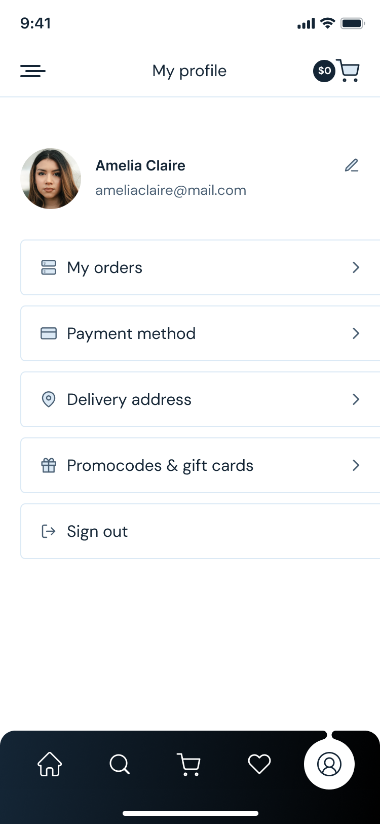
Task: Tap the shopping cart icon in header
Action: pyautogui.click(x=349, y=71)
